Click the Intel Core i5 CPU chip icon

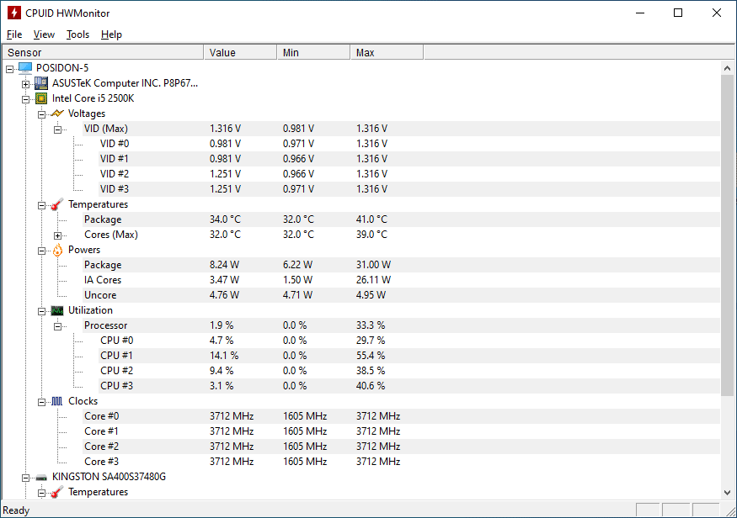pos(41,98)
